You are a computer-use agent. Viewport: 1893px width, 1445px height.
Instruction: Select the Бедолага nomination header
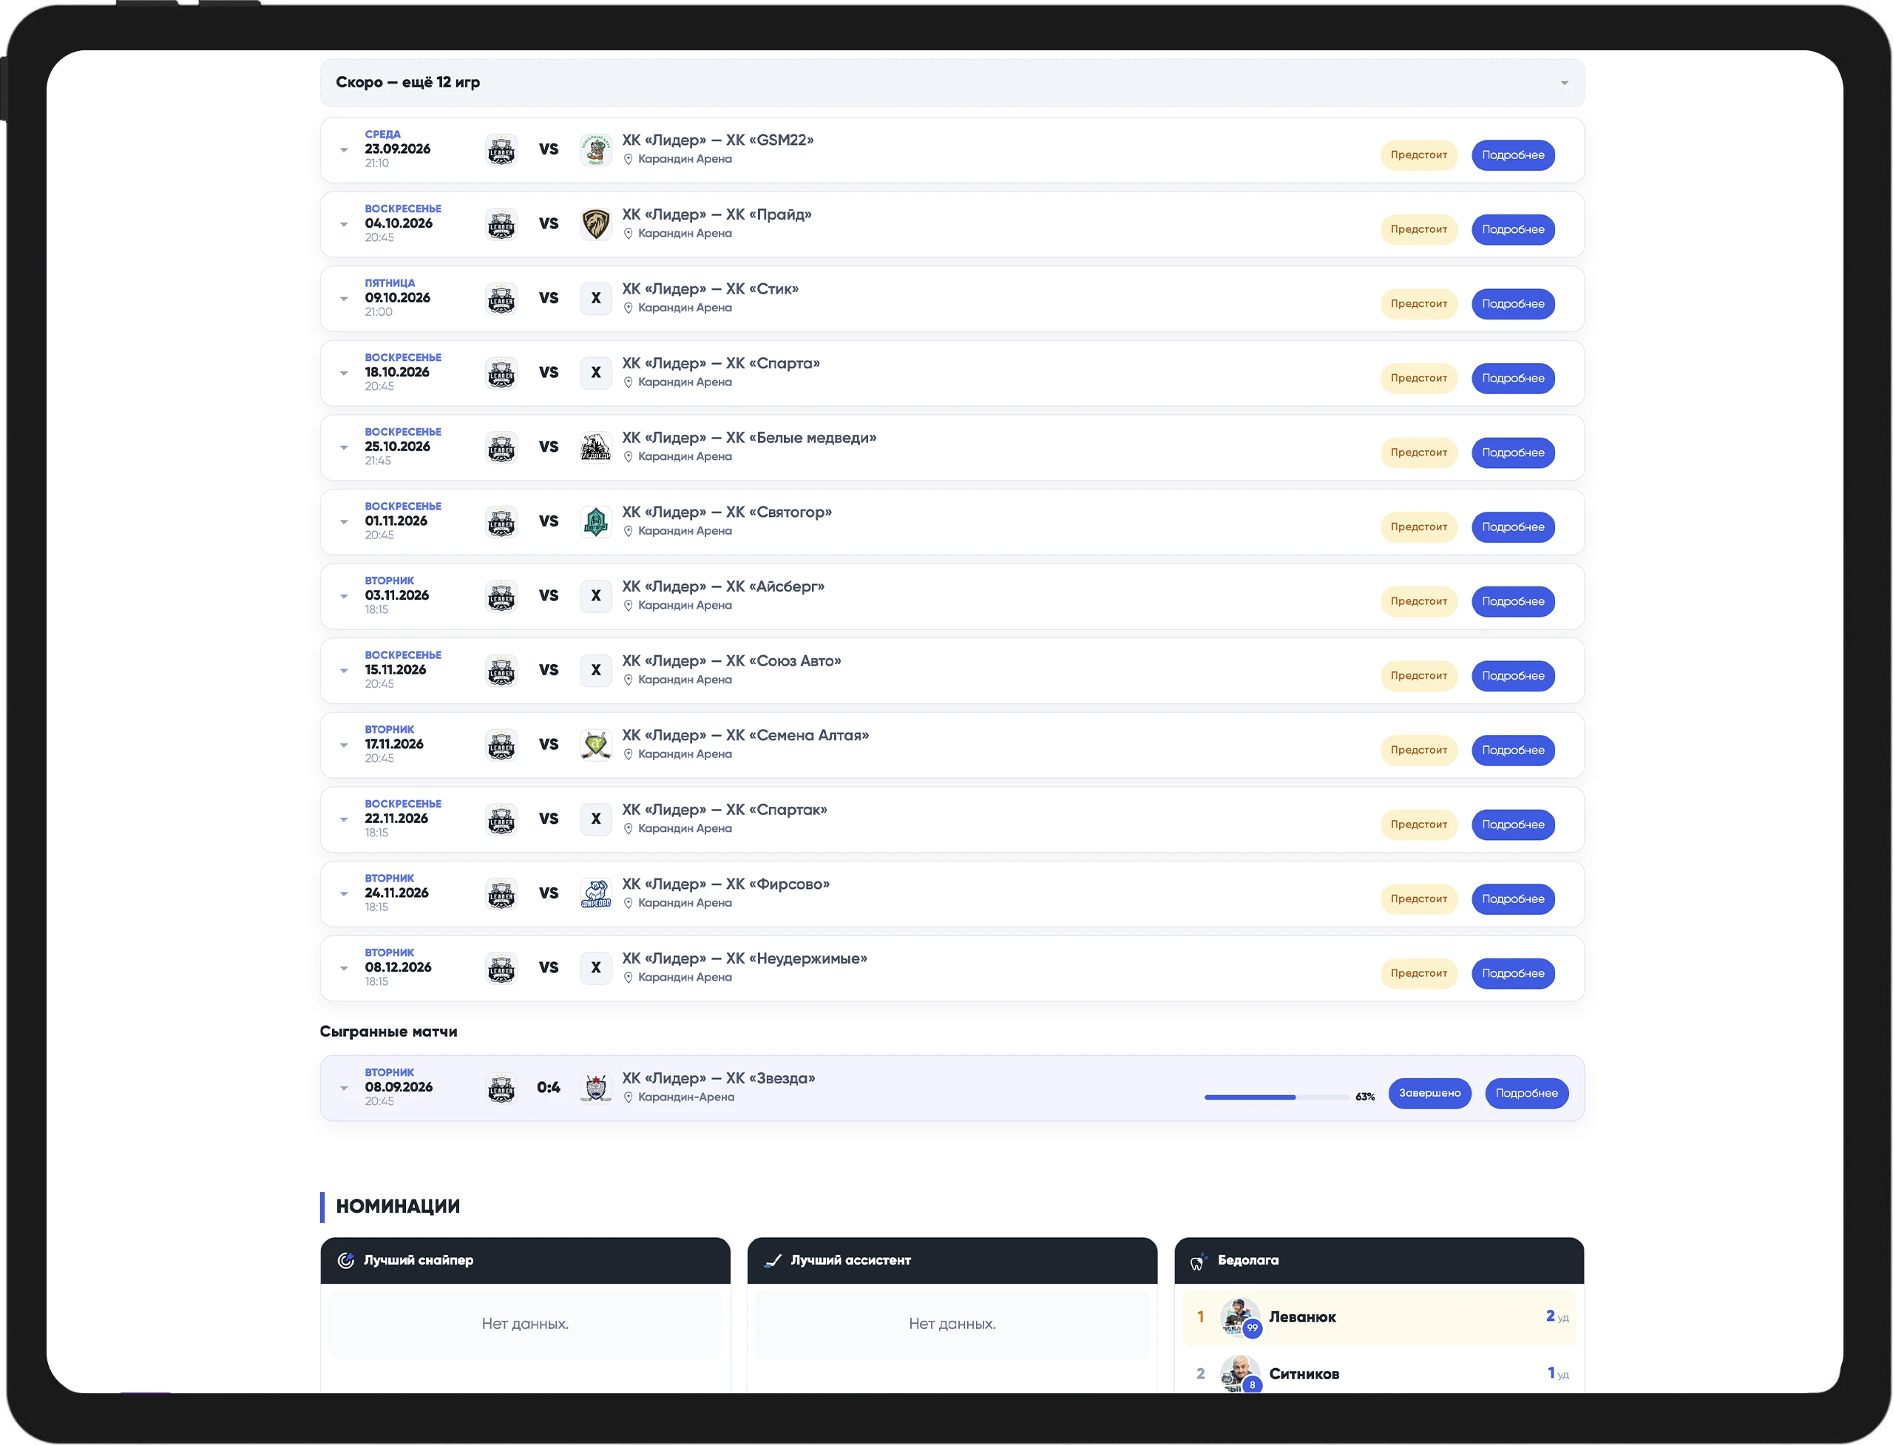coord(1378,1261)
